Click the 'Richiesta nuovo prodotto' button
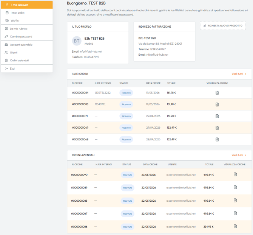 tap(223, 26)
